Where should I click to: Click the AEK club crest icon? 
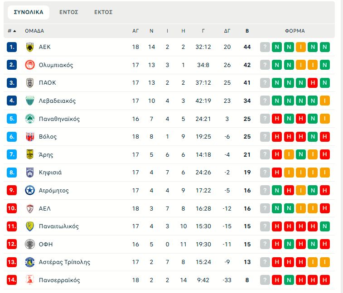30,47
